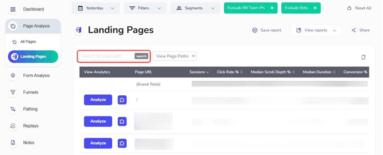383x155 pixels.
Task: Click the Dashboard grid icon
Action: pos(13,9)
